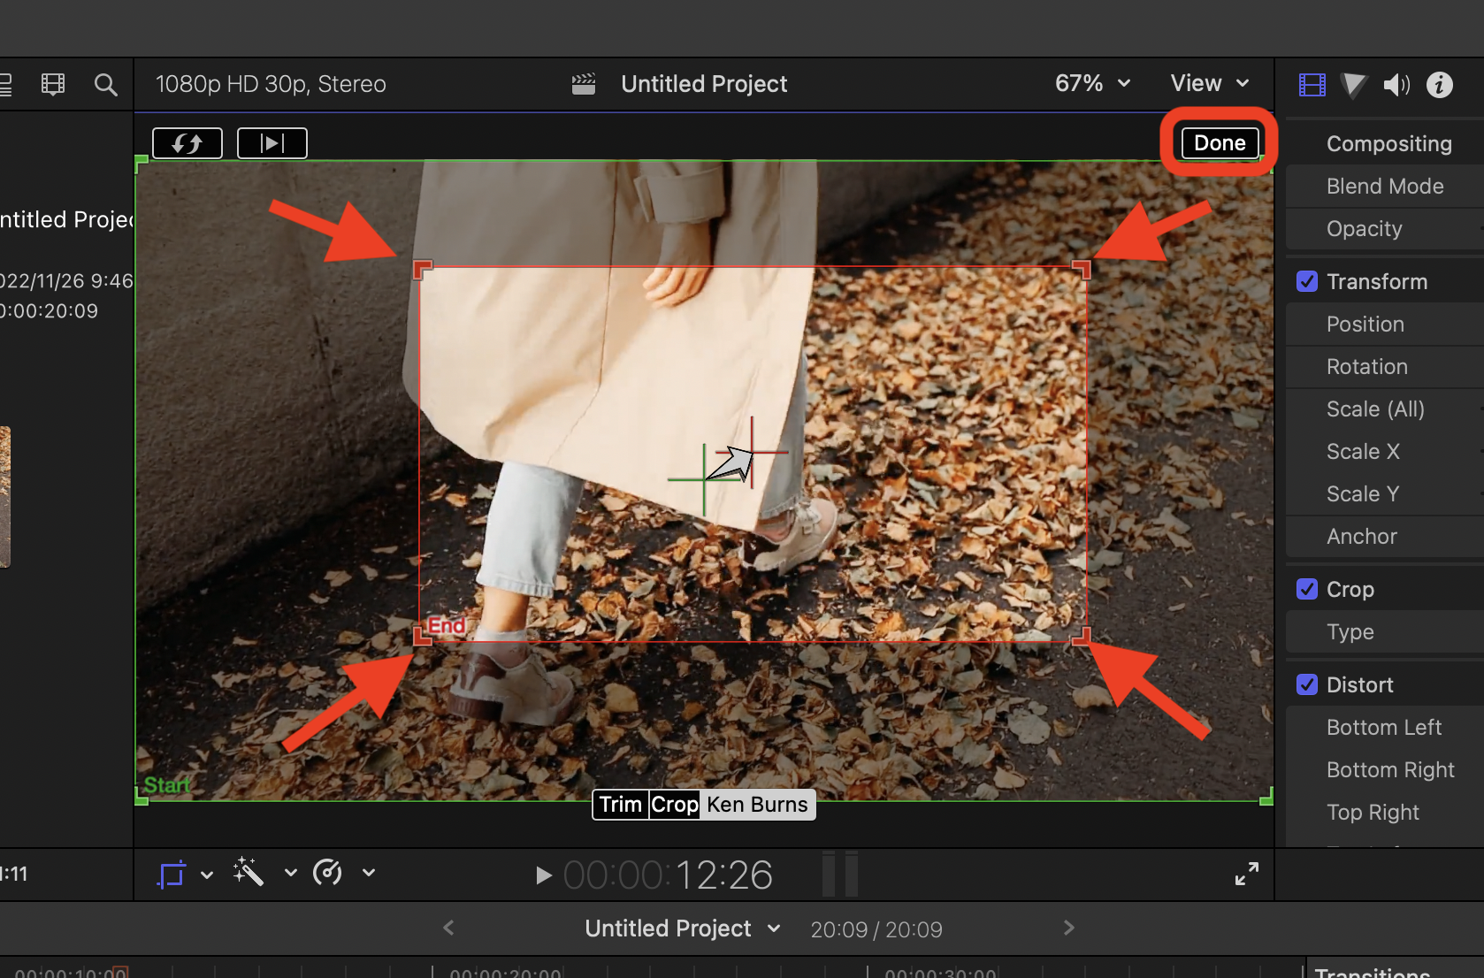Click the Scale (All) parameter row
Viewport: 1484px width, 978px height.
(x=1385, y=409)
